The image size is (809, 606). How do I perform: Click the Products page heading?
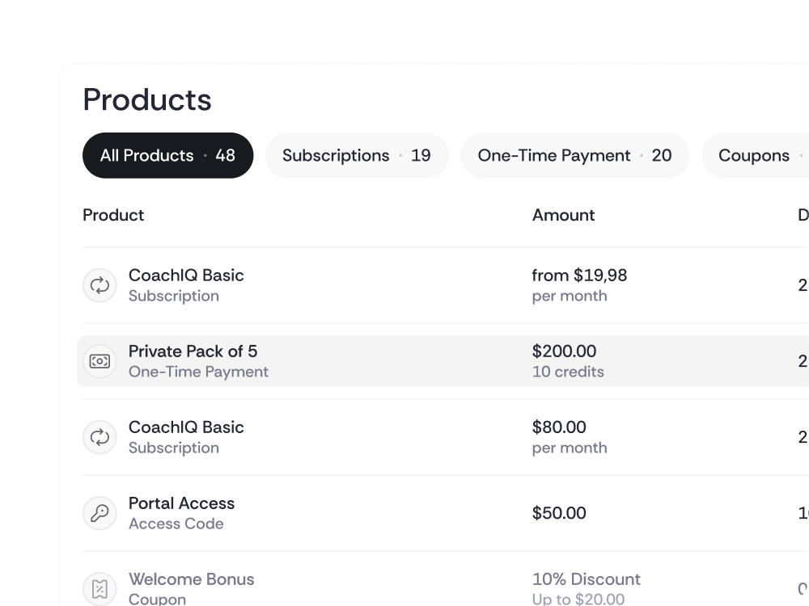coord(146,99)
